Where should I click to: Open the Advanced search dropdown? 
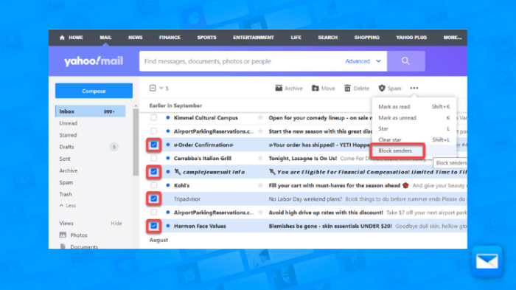363,61
